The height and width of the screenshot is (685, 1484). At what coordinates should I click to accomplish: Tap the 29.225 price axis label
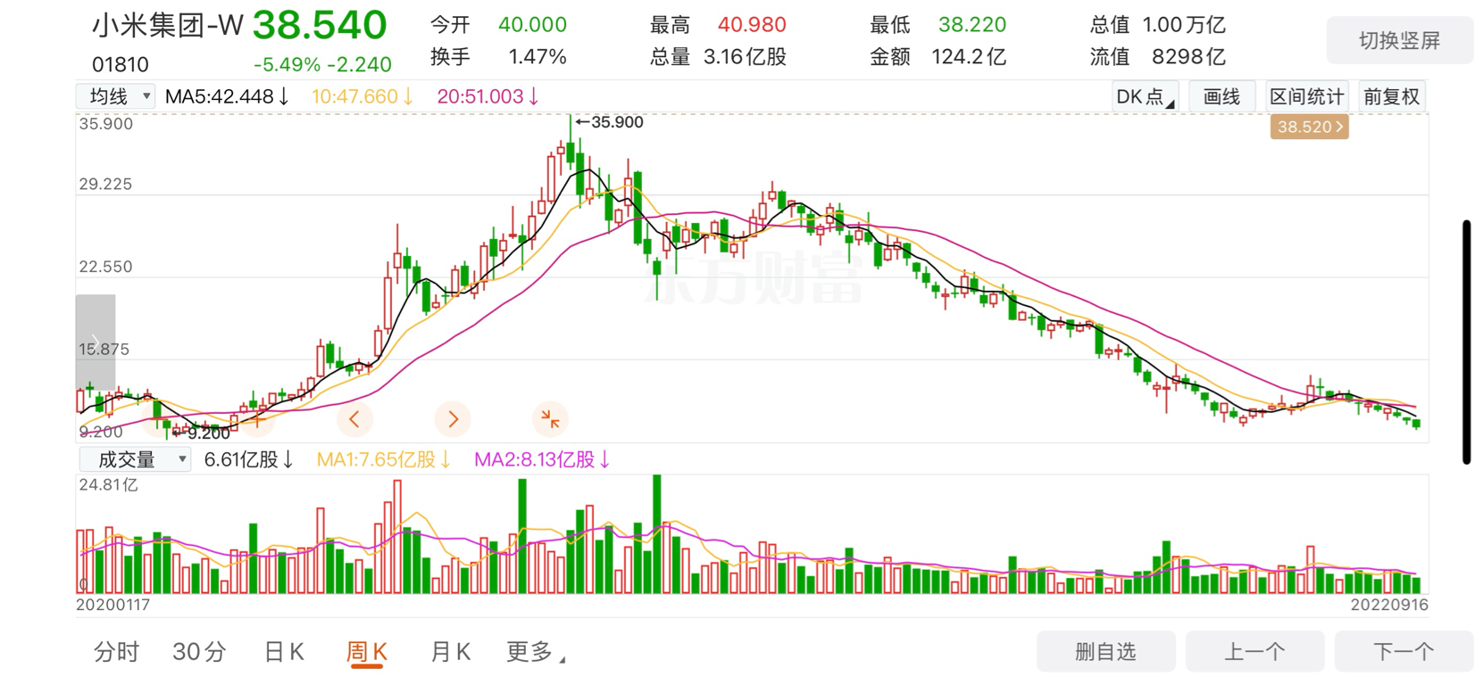(105, 185)
